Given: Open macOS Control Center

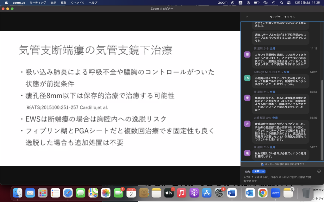Looking at the screenshot, I should [289, 3].
